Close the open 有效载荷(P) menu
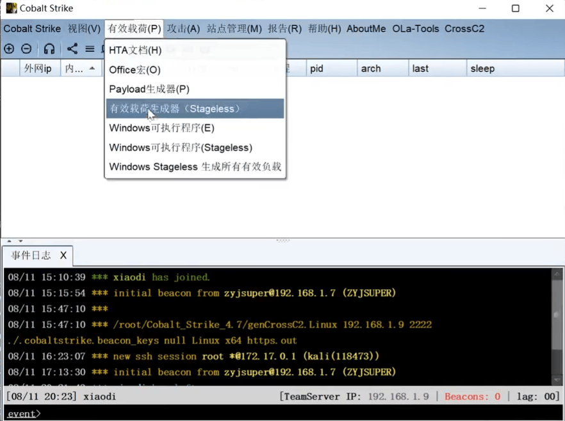Image resolution: width=565 pixels, height=421 pixels. tap(134, 29)
